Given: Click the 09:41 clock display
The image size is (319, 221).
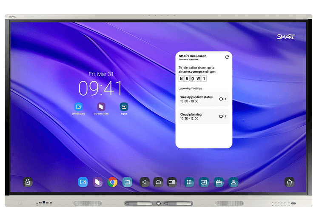Looking at the screenshot, I should pyautogui.click(x=100, y=89).
